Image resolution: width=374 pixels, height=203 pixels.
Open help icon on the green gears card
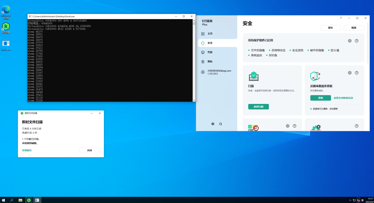pyautogui.click(x=357, y=126)
